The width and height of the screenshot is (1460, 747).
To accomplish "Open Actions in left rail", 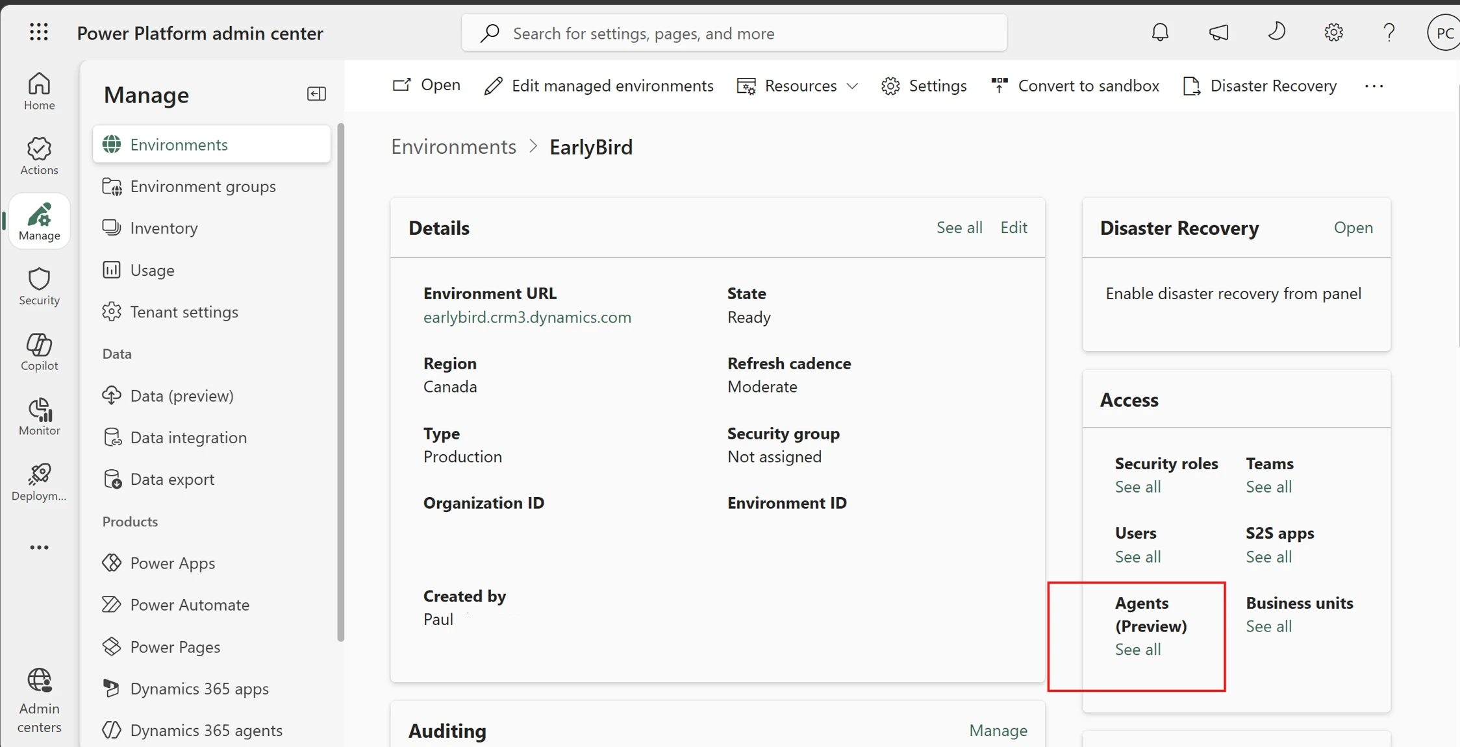I will (39, 156).
